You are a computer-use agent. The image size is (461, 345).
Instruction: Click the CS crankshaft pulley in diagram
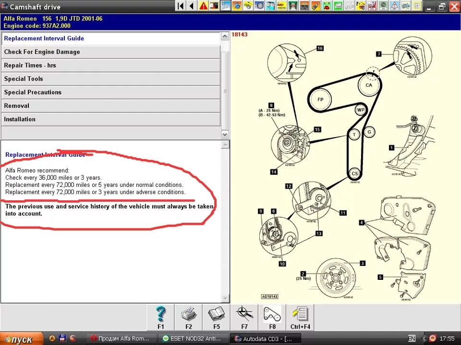355,173
